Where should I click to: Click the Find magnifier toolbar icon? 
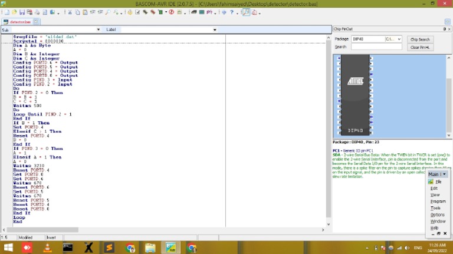[107, 12]
